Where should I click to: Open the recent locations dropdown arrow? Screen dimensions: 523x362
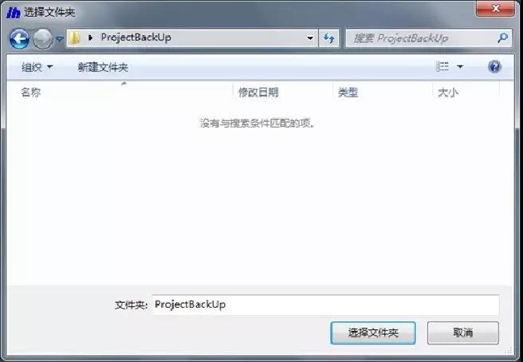(x=59, y=39)
